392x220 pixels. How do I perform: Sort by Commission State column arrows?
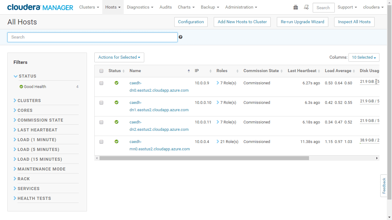pos(281,71)
